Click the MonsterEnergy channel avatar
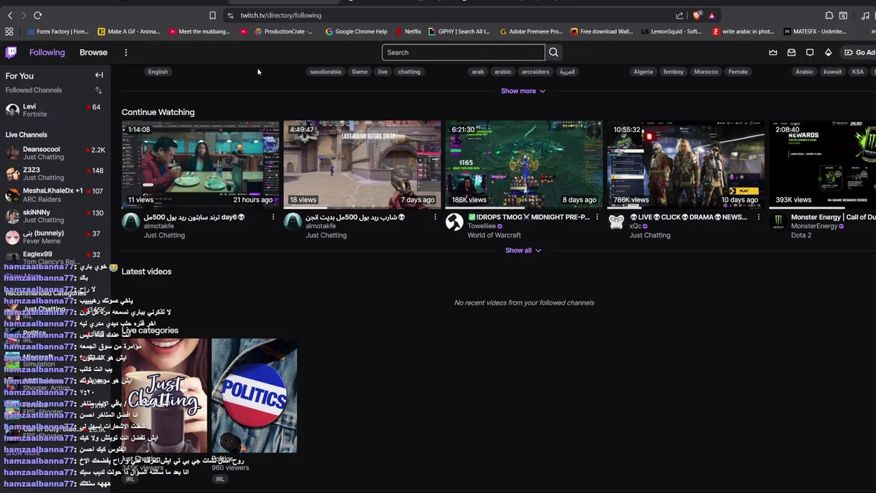The height and width of the screenshot is (493, 876). tap(778, 222)
